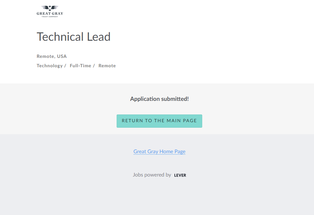Click the slash after Technology
314x215 pixels.
(65, 66)
